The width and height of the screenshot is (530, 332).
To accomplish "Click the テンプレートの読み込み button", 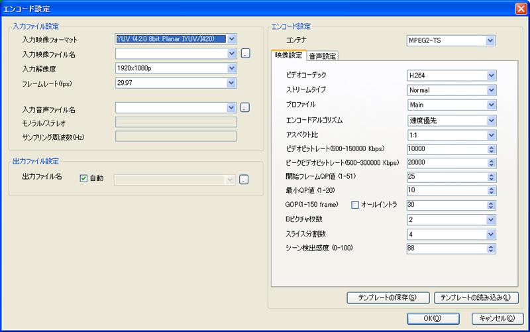I will tap(476, 298).
